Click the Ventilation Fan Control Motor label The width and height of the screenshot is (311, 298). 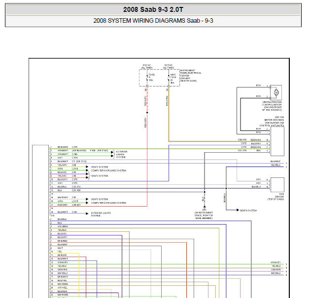272,106
